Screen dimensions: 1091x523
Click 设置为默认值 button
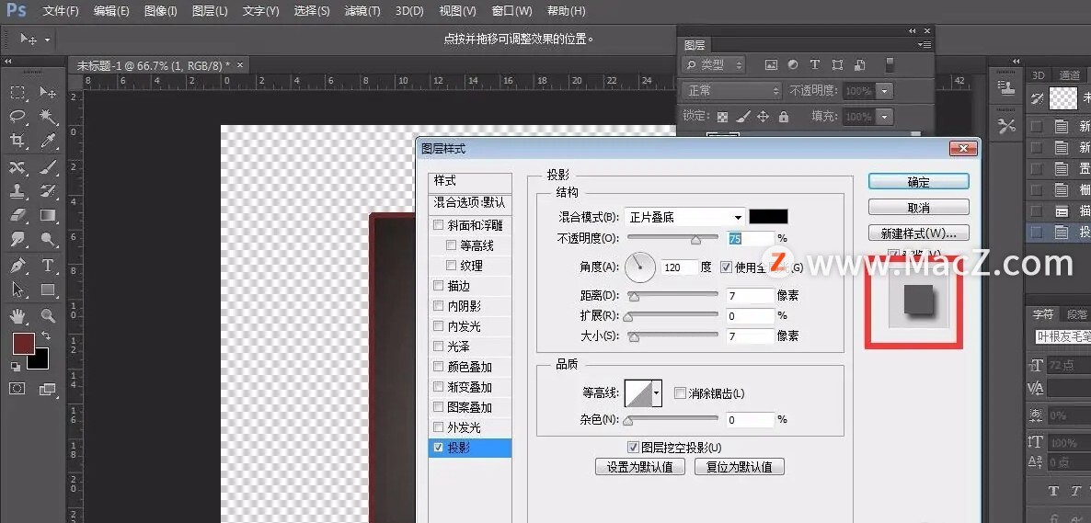point(640,467)
